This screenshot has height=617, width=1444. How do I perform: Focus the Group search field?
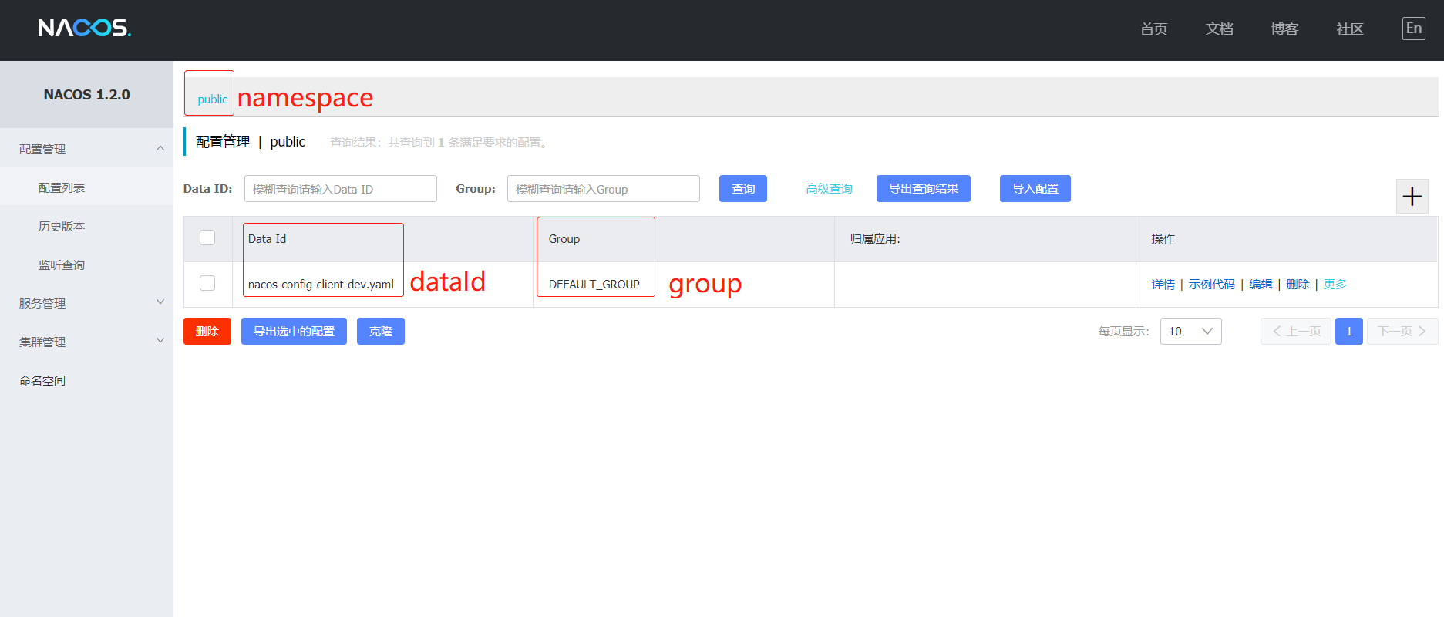603,189
